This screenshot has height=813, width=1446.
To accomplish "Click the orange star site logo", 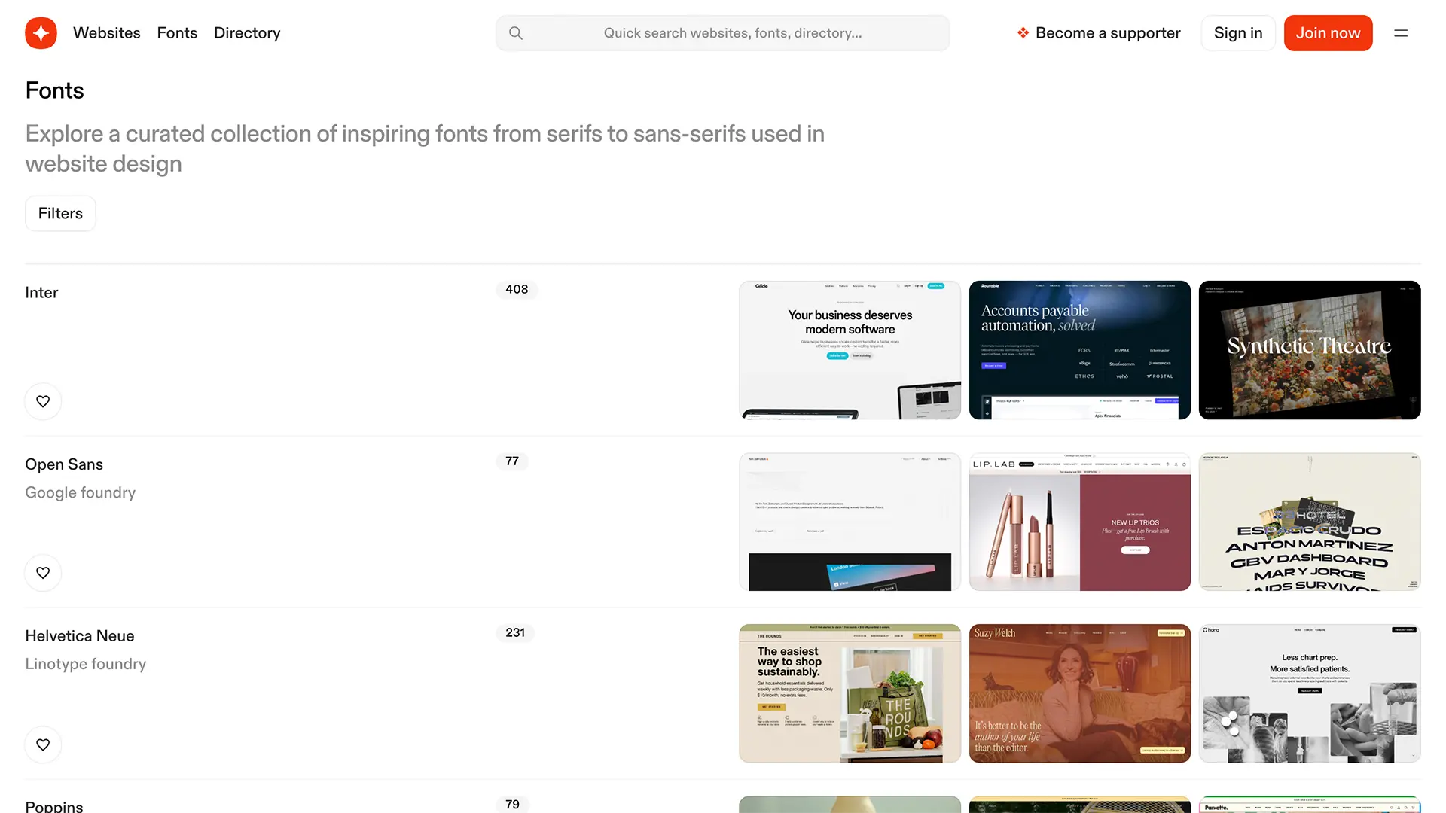I will [x=41, y=33].
